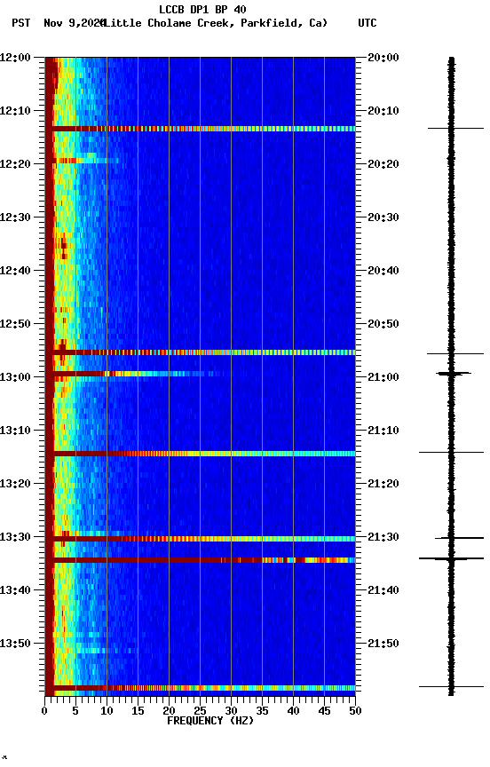Viewport: 490px width, 767px height.
Task: Click the 12:40 PST time label
Action: tap(15, 271)
